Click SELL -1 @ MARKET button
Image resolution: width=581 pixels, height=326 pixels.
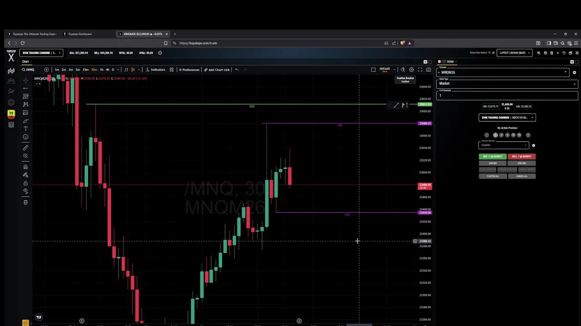522,157
